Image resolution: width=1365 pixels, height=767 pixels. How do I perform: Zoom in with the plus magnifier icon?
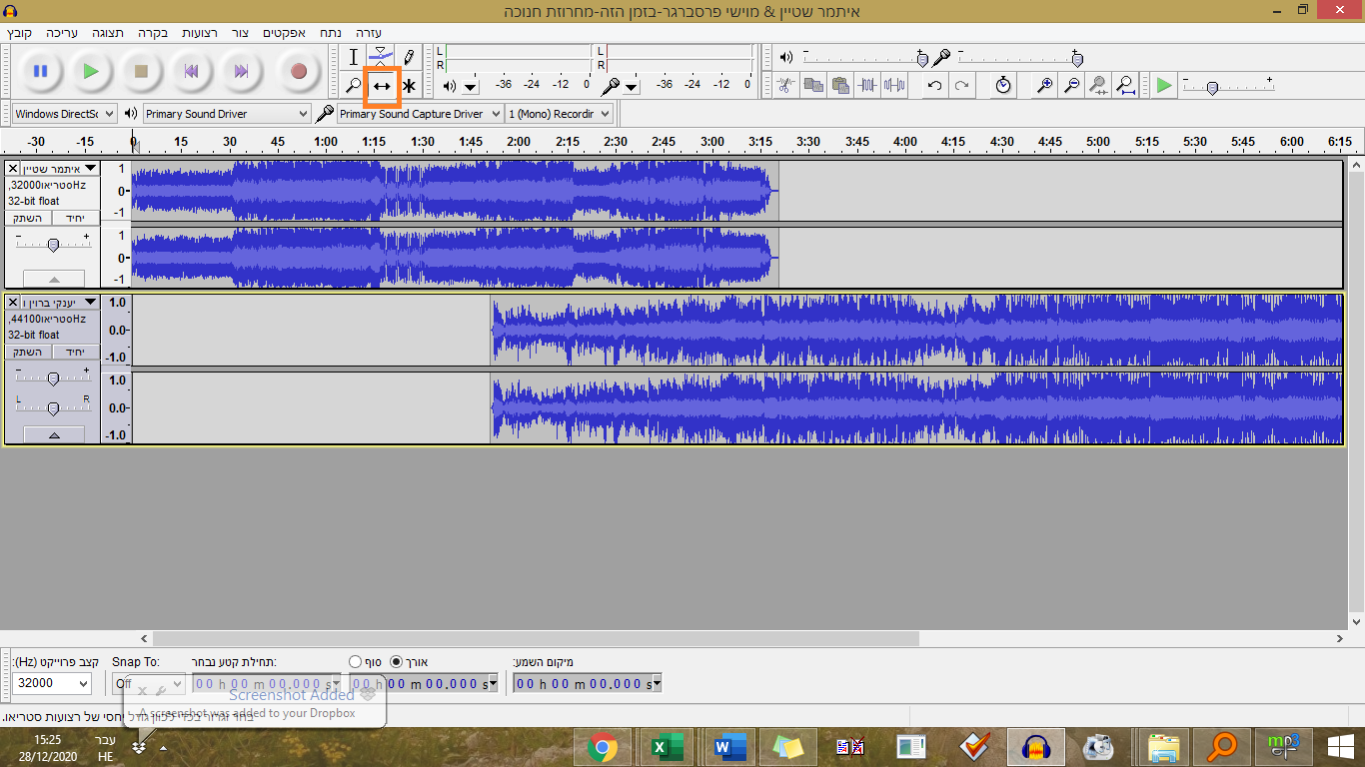(1044, 85)
